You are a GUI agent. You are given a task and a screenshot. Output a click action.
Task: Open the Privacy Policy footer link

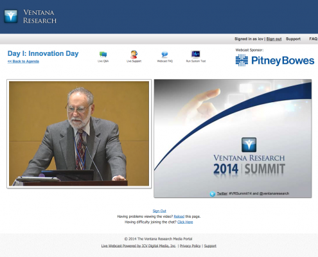[x=190, y=246]
